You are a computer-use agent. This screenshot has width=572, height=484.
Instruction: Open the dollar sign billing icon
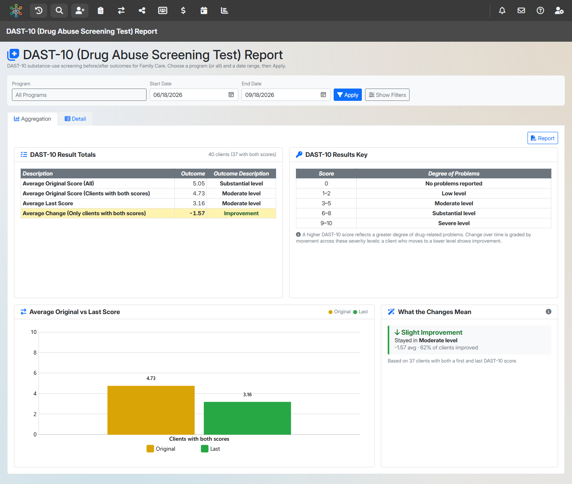pos(183,11)
